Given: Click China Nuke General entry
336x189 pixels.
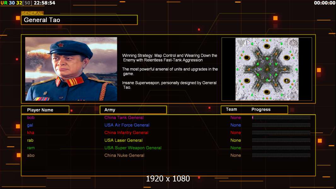Looking at the screenshot, I should click(x=124, y=155).
